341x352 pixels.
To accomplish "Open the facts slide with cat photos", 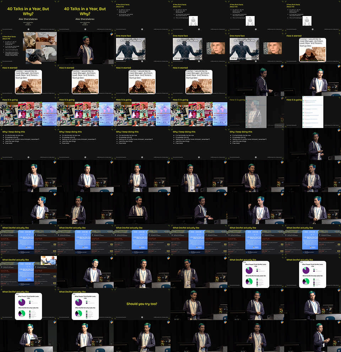I will (x=28, y=48).
